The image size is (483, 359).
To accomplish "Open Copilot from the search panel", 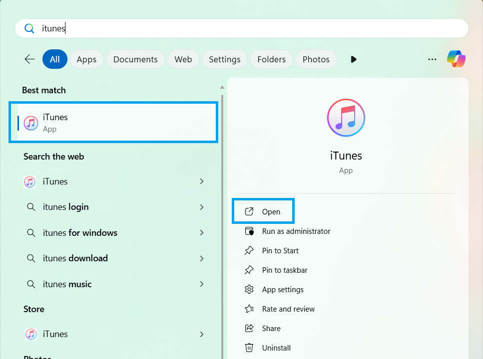I will [x=456, y=59].
